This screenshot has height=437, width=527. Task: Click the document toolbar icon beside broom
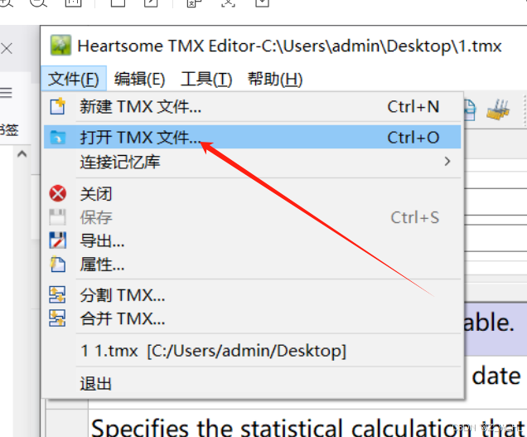point(470,110)
